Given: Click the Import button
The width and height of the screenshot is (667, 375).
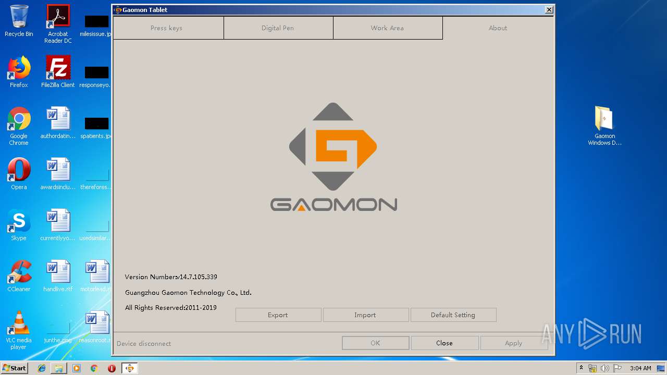Looking at the screenshot, I should coord(366,315).
